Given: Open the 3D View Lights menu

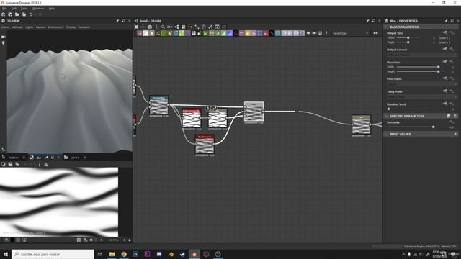Looking at the screenshot, I should pyautogui.click(x=29, y=27).
